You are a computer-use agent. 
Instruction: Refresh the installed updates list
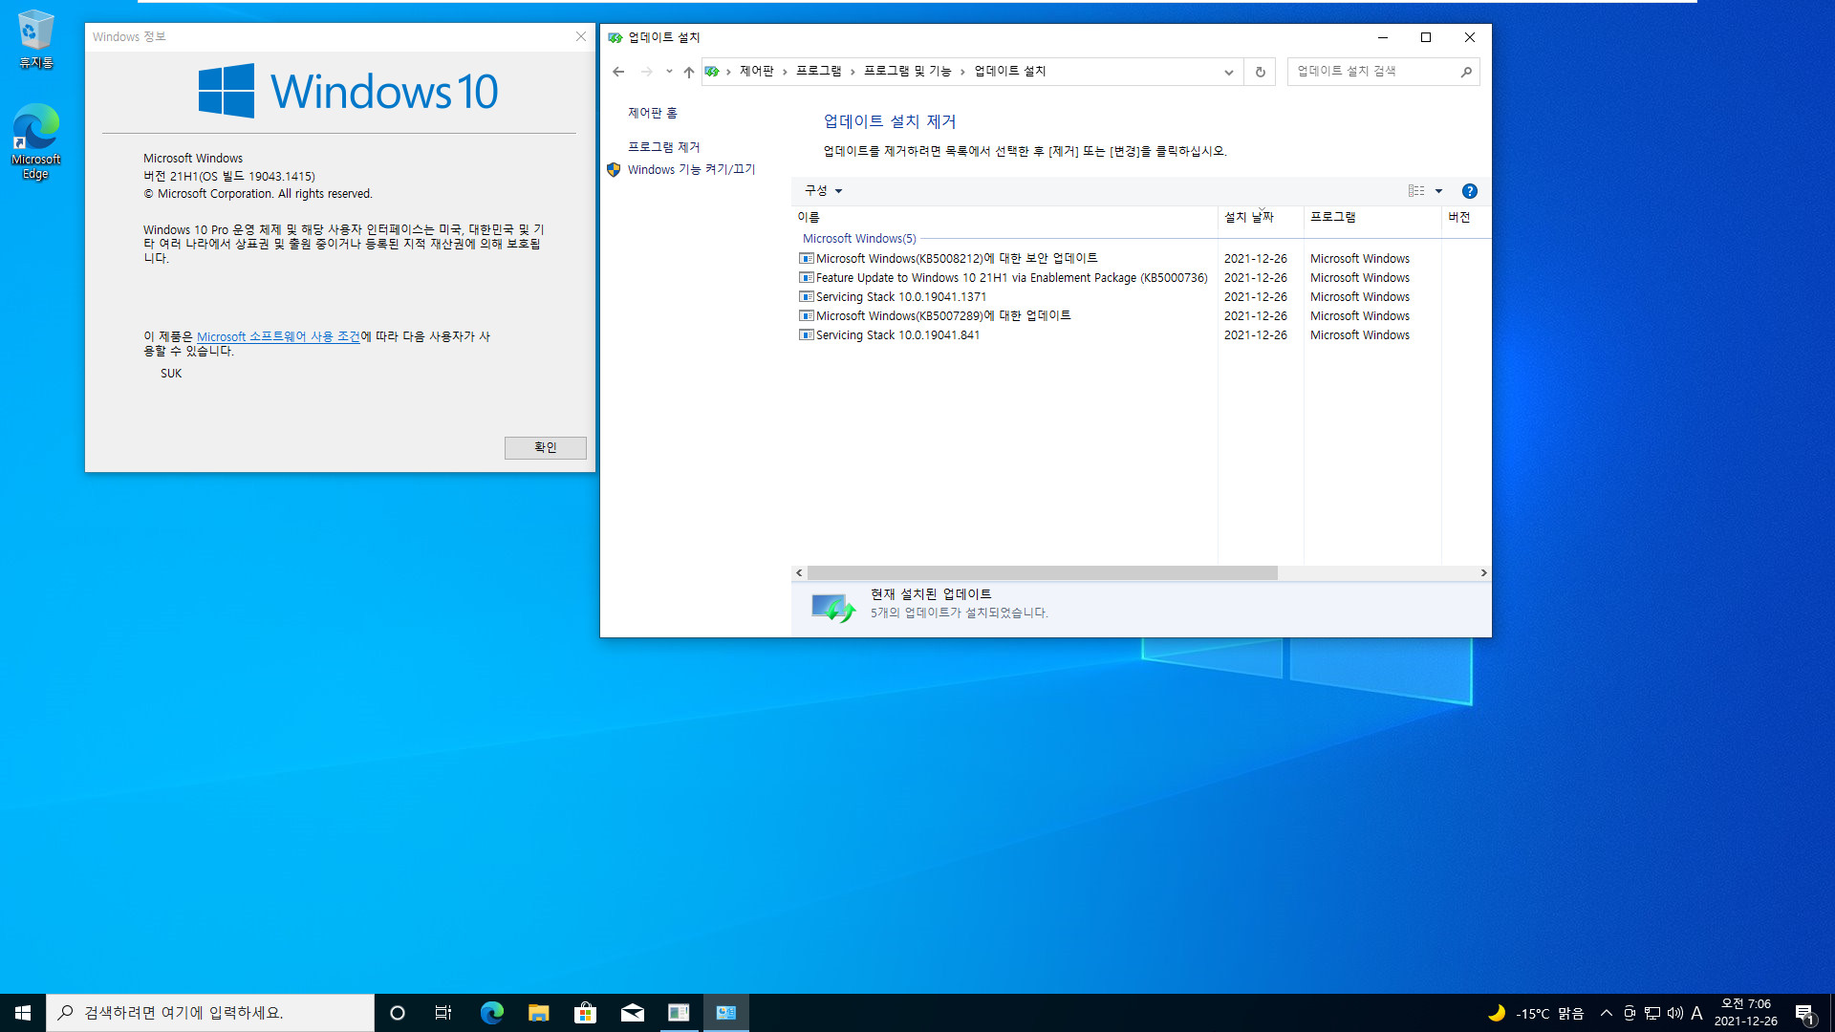(1260, 72)
